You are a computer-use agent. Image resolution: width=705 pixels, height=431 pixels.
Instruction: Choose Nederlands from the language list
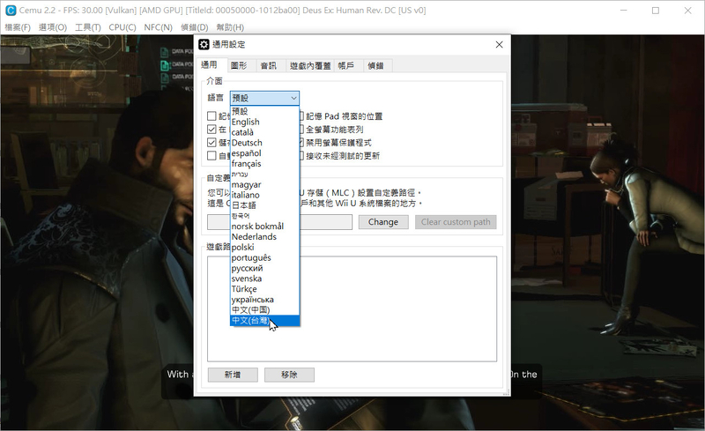[264, 236]
